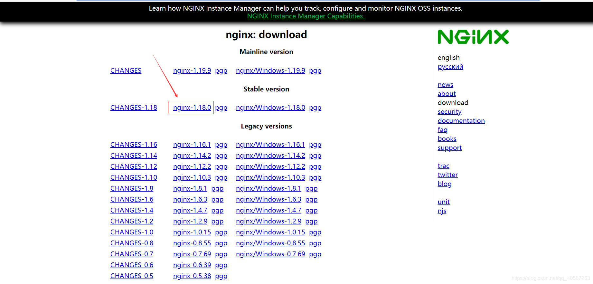Open CHANGES-1.12 link
593x284 pixels.
[x=134, y=166]
